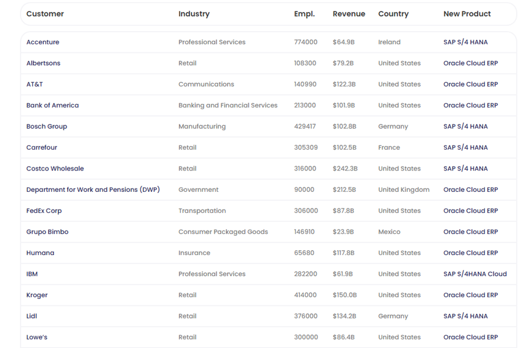Sort table by Customer column header
The image size is (522, 348).
[x=45, y=14]
